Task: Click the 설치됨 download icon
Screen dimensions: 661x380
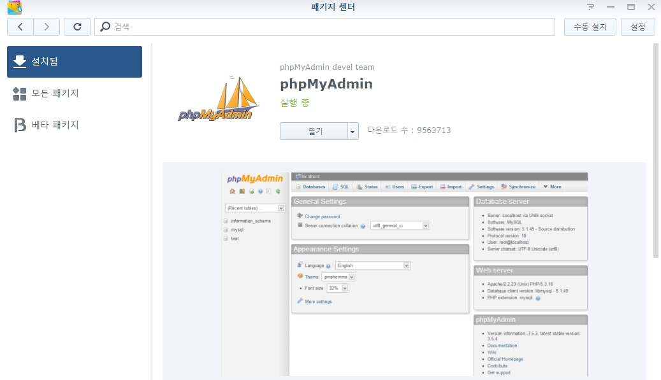Action: [19, 62]
